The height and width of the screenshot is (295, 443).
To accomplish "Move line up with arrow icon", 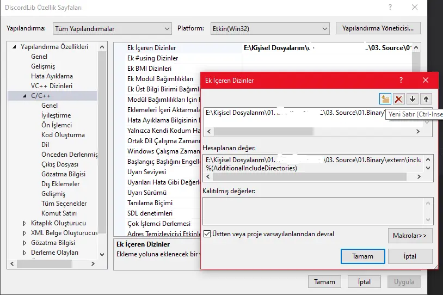I will pyautogui.click(x=426, y=99).
